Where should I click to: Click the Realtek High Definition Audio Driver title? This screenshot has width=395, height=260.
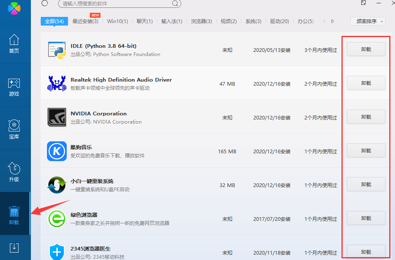pyautogui.click(x=121, y=80)
